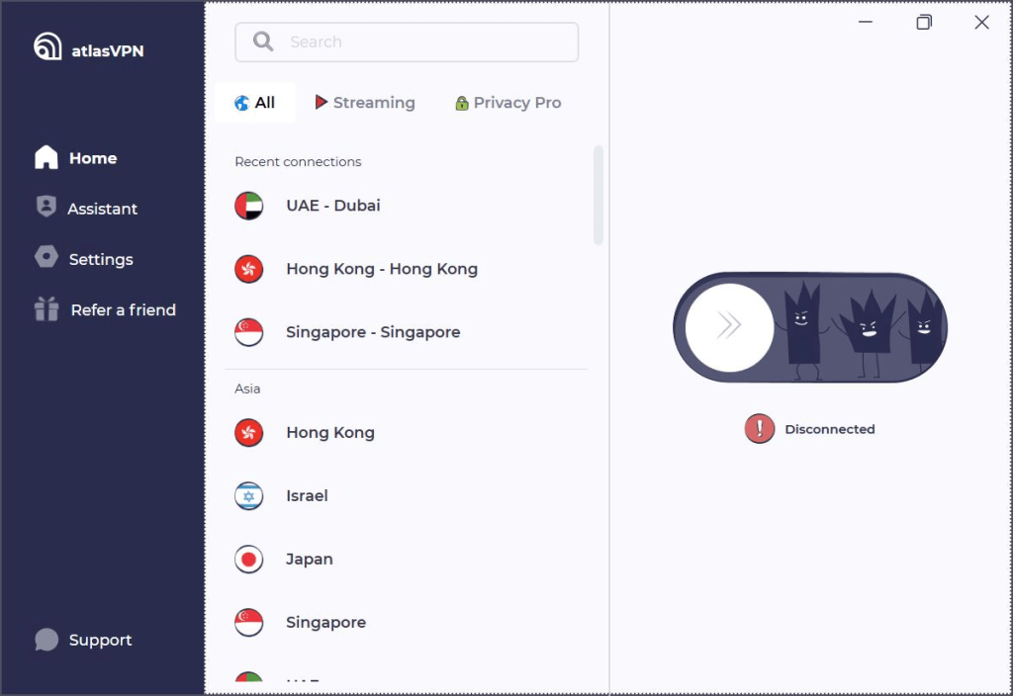Click Hong Kong flag in recent connections
Image resolution: width=1013 pixels, height=696 pixels.
(x=248, y=269)
